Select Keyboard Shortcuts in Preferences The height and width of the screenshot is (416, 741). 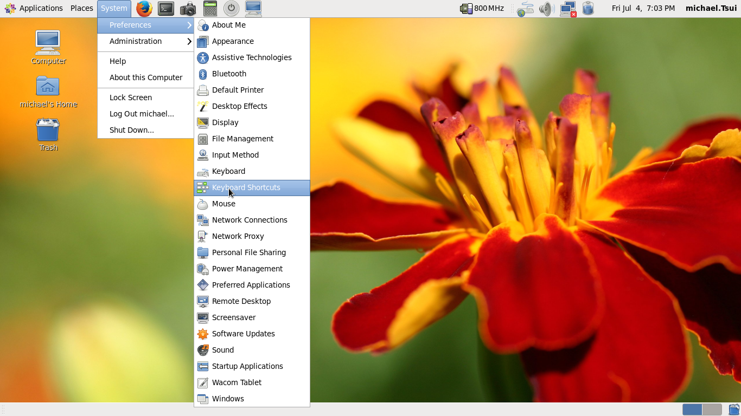click(246, 187)
